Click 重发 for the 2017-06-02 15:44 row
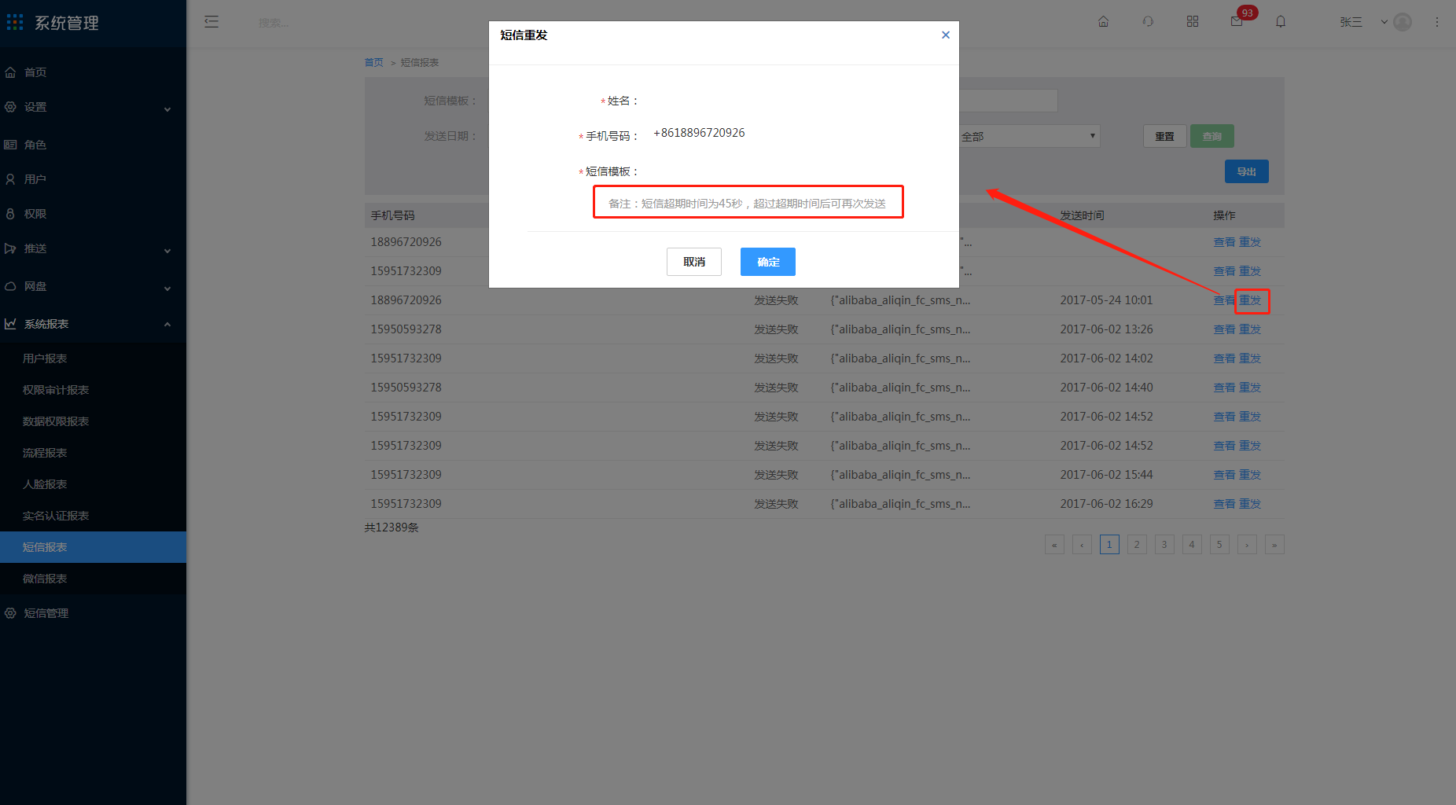1456x805 pixels. [x=1250, y=475]
